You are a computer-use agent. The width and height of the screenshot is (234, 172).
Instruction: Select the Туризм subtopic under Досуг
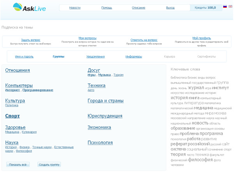(x=118, y=75)
